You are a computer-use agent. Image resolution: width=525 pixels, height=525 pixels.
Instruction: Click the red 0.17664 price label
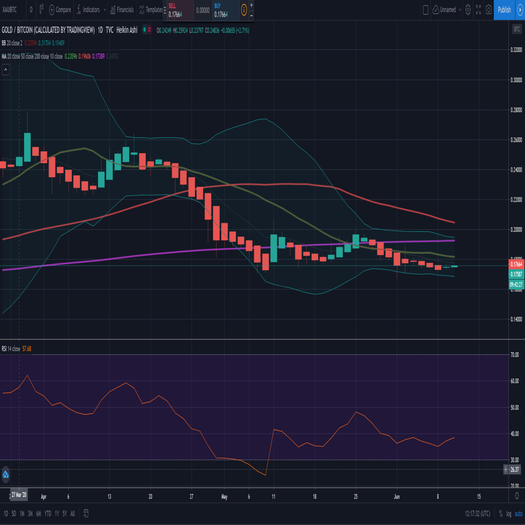[516, 264]
